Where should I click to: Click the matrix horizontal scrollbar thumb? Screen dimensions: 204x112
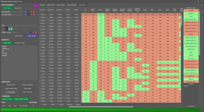101,107
